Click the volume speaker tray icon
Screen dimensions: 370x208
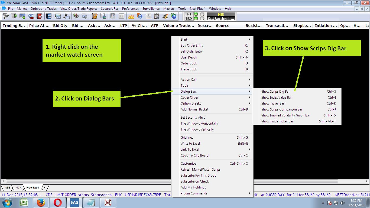(342, 203)
